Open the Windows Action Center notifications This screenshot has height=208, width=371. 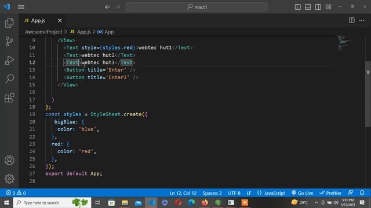tap(362, 203)
